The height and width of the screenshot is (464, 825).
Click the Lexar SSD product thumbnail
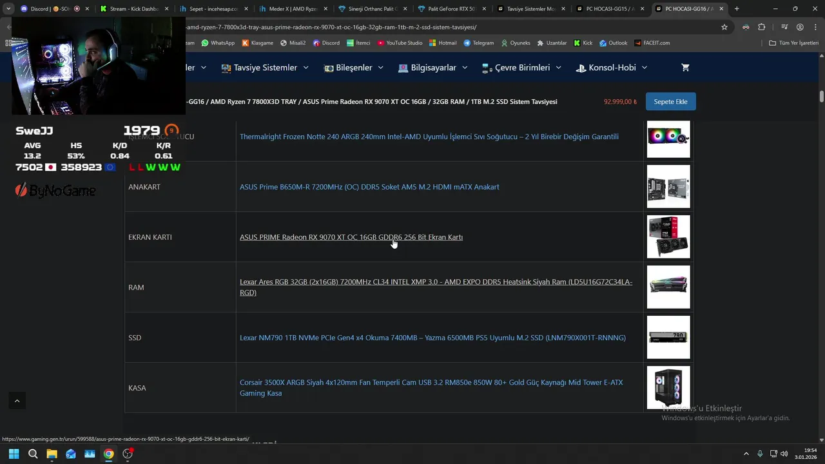668,338
